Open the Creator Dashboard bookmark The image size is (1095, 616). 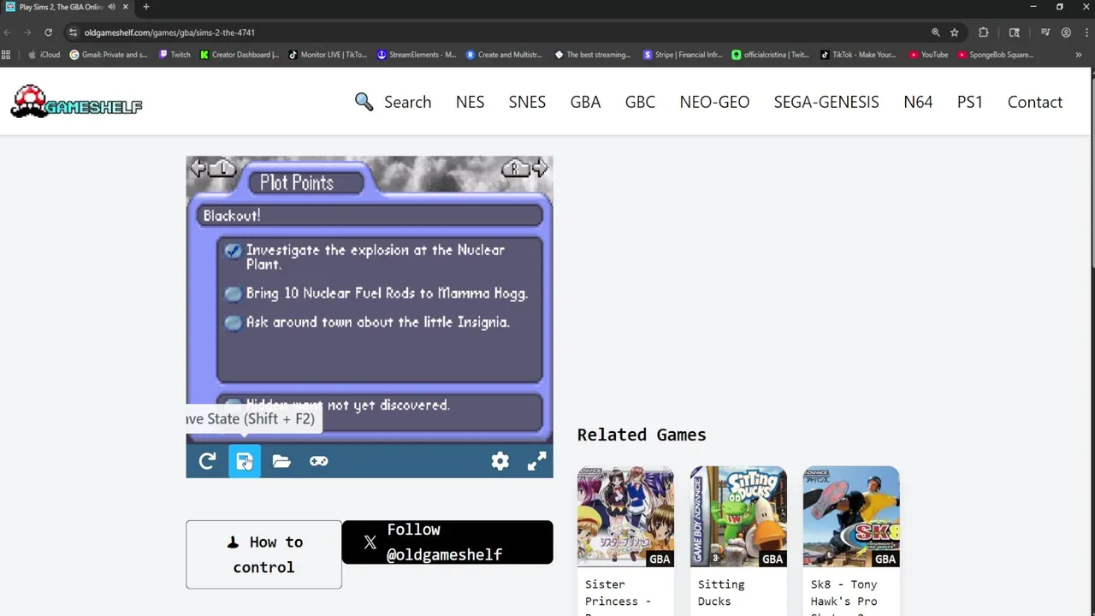pyautogui.click(x=240, y=55)
